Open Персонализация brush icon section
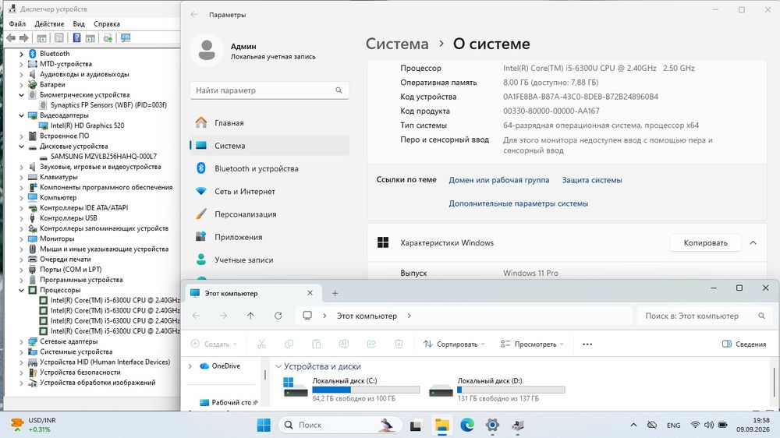This screenshot has width=780, height=438. coord(201,214)
